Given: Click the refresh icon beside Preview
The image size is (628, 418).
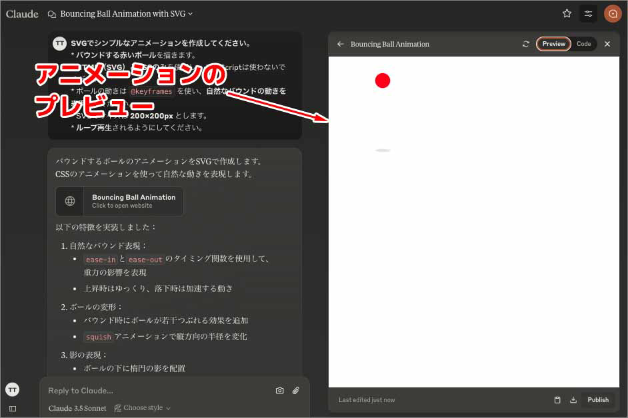Looking at the screenshot, I should (x=526, y=44).
